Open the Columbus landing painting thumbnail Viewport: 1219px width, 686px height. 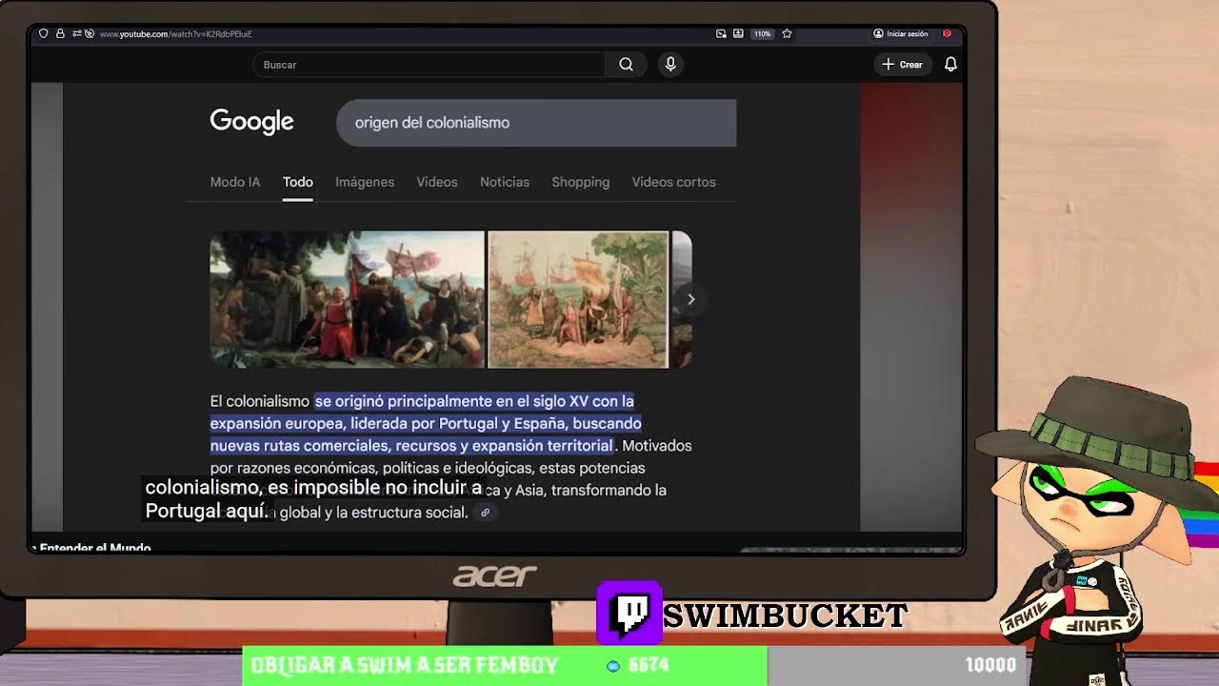point(348,299)
